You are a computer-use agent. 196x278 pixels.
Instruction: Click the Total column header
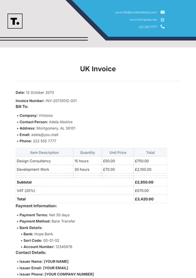click(150, 153)
